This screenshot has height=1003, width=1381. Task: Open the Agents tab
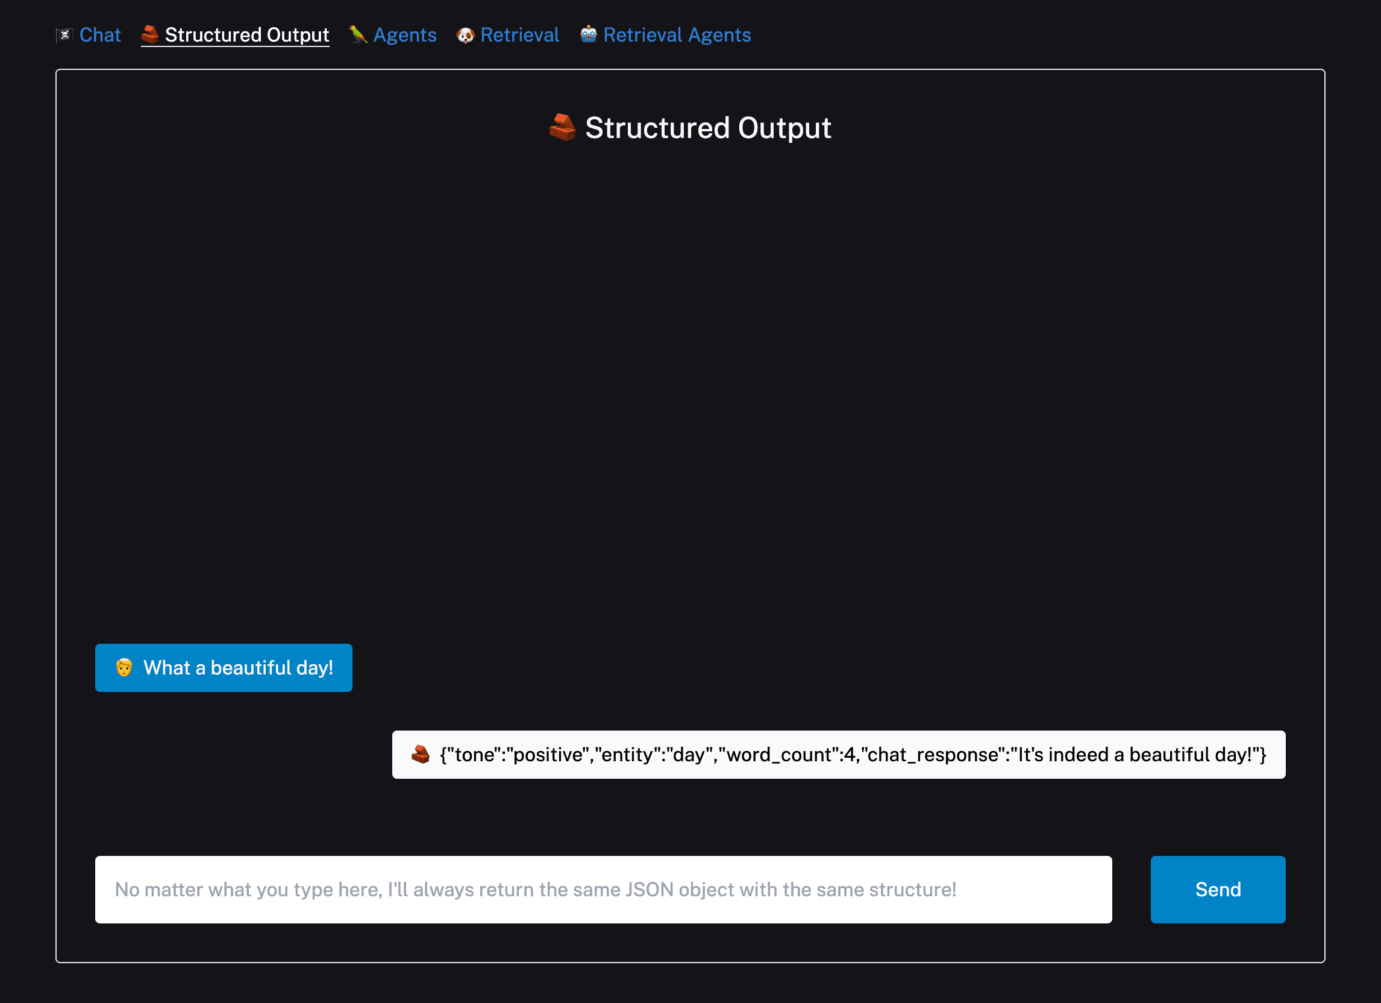(x=404, y=35)
